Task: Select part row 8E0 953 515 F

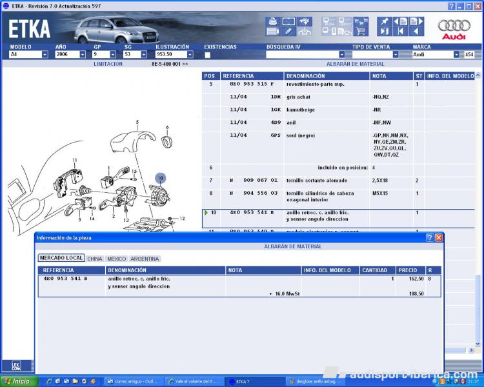Action: click(338, 86)
